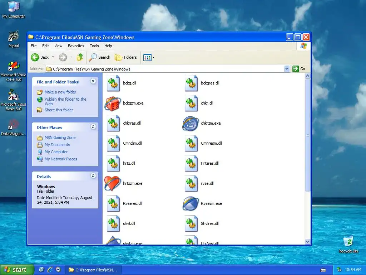Open the File menu
Image resolution: width=366 pixels, height=275 pixels.
34,46
